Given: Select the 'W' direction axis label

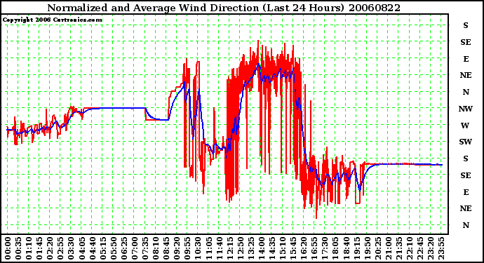Looking at the screenshot, I should coord(466,126).
